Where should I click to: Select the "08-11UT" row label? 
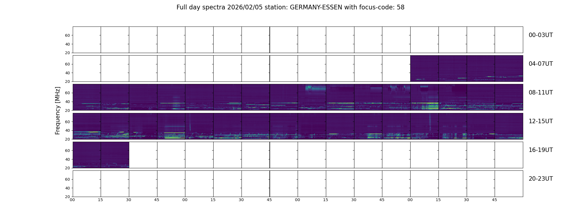[x=541, y=93]
